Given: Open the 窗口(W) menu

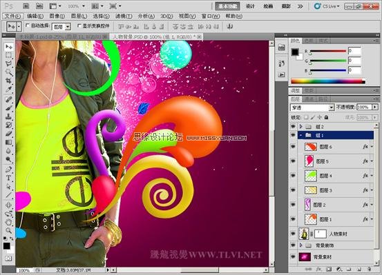Looking at the screenshot, I should [211, 16].
